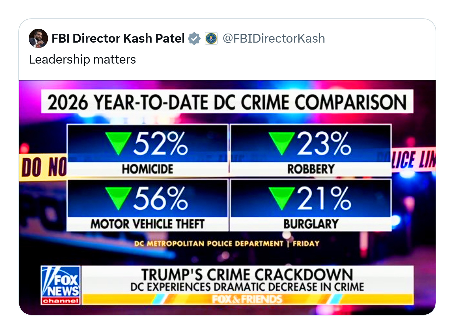This screenshot has height=333, width=454.
Task: Click the Trump's Crime Crackdown banner title
Action: [x=247, y=275]
